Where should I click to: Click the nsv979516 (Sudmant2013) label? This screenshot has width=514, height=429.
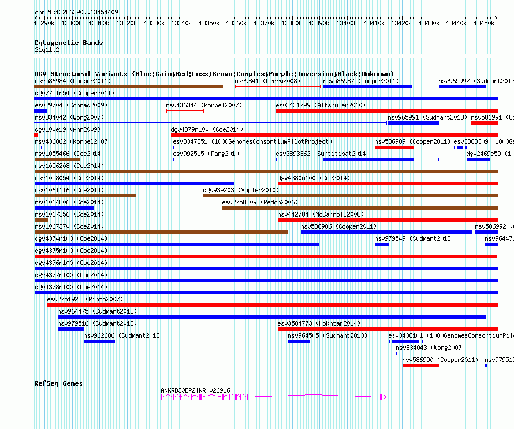click(x=97, y=323)
